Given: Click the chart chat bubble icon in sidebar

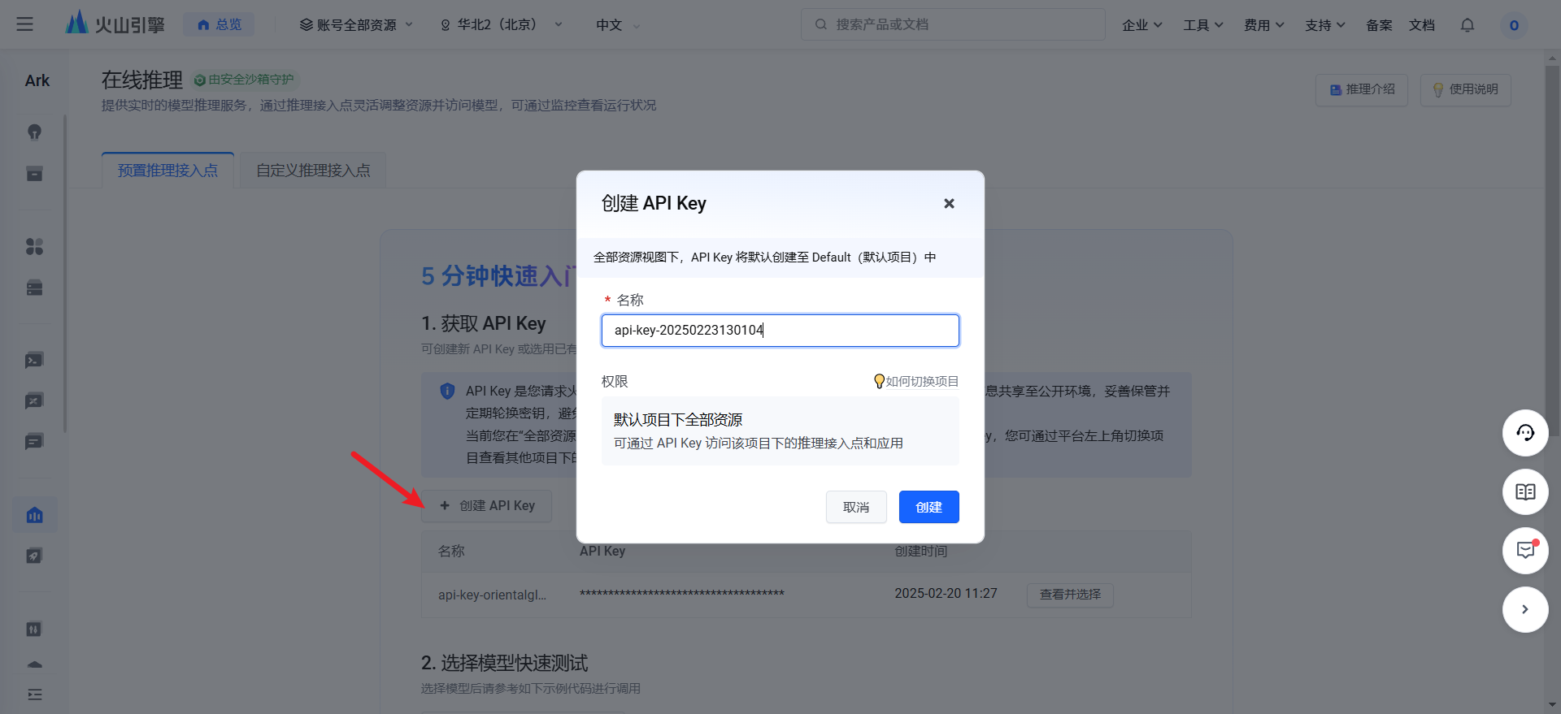Looking at the screenshot, I should 34,400.
